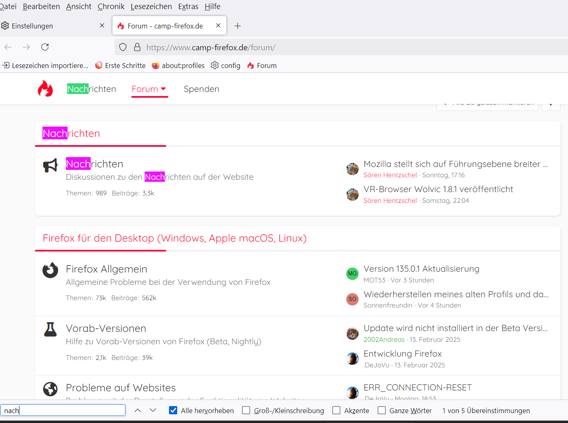
Task: View 2002Andreas user profile
Action: pyautogui.click(x=384, y=340)
